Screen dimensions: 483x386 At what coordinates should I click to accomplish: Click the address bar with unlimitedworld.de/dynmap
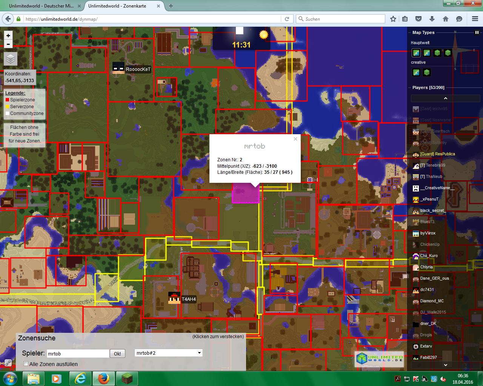pos(153,19)
